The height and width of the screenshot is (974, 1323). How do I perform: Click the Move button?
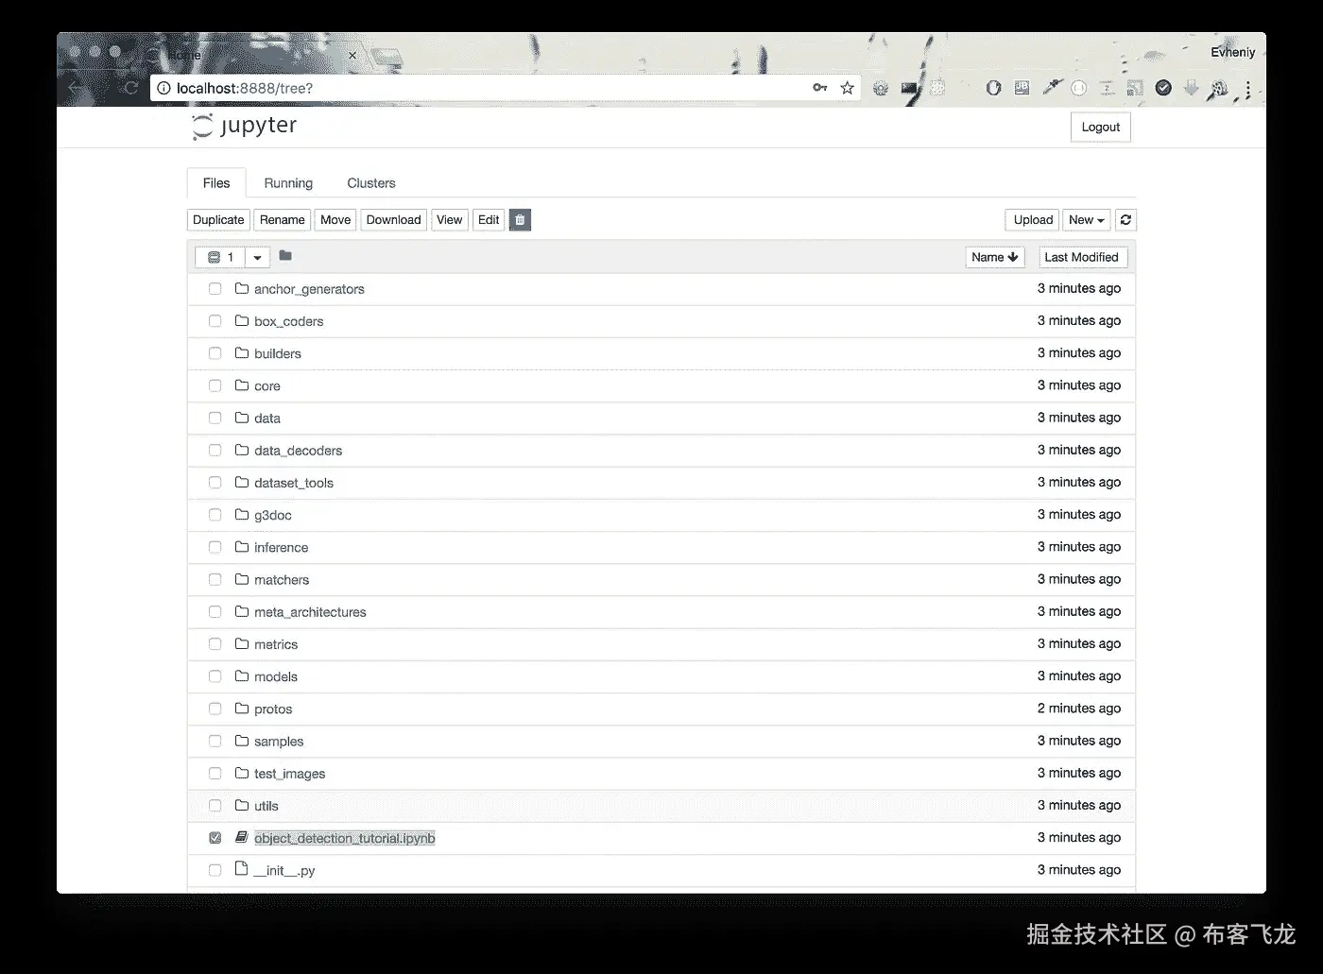pyautogui.click(x=335, y=220)
